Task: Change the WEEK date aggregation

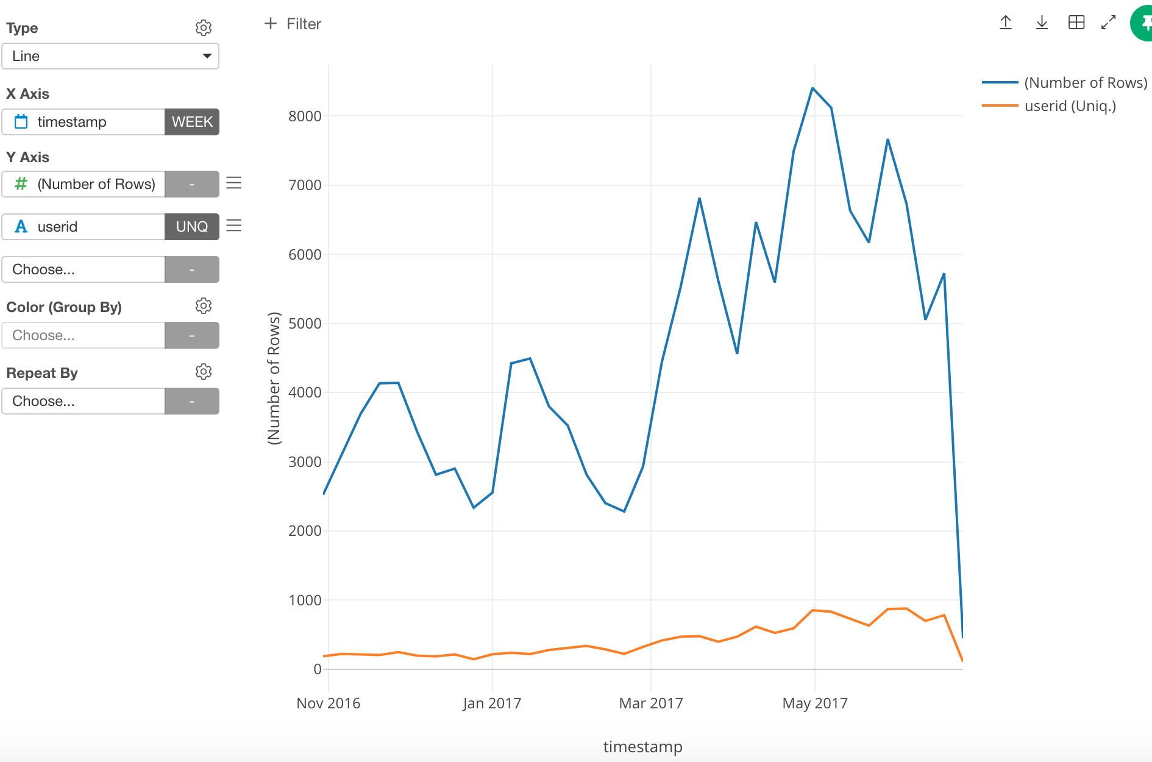Action: (x=192, y=122)
